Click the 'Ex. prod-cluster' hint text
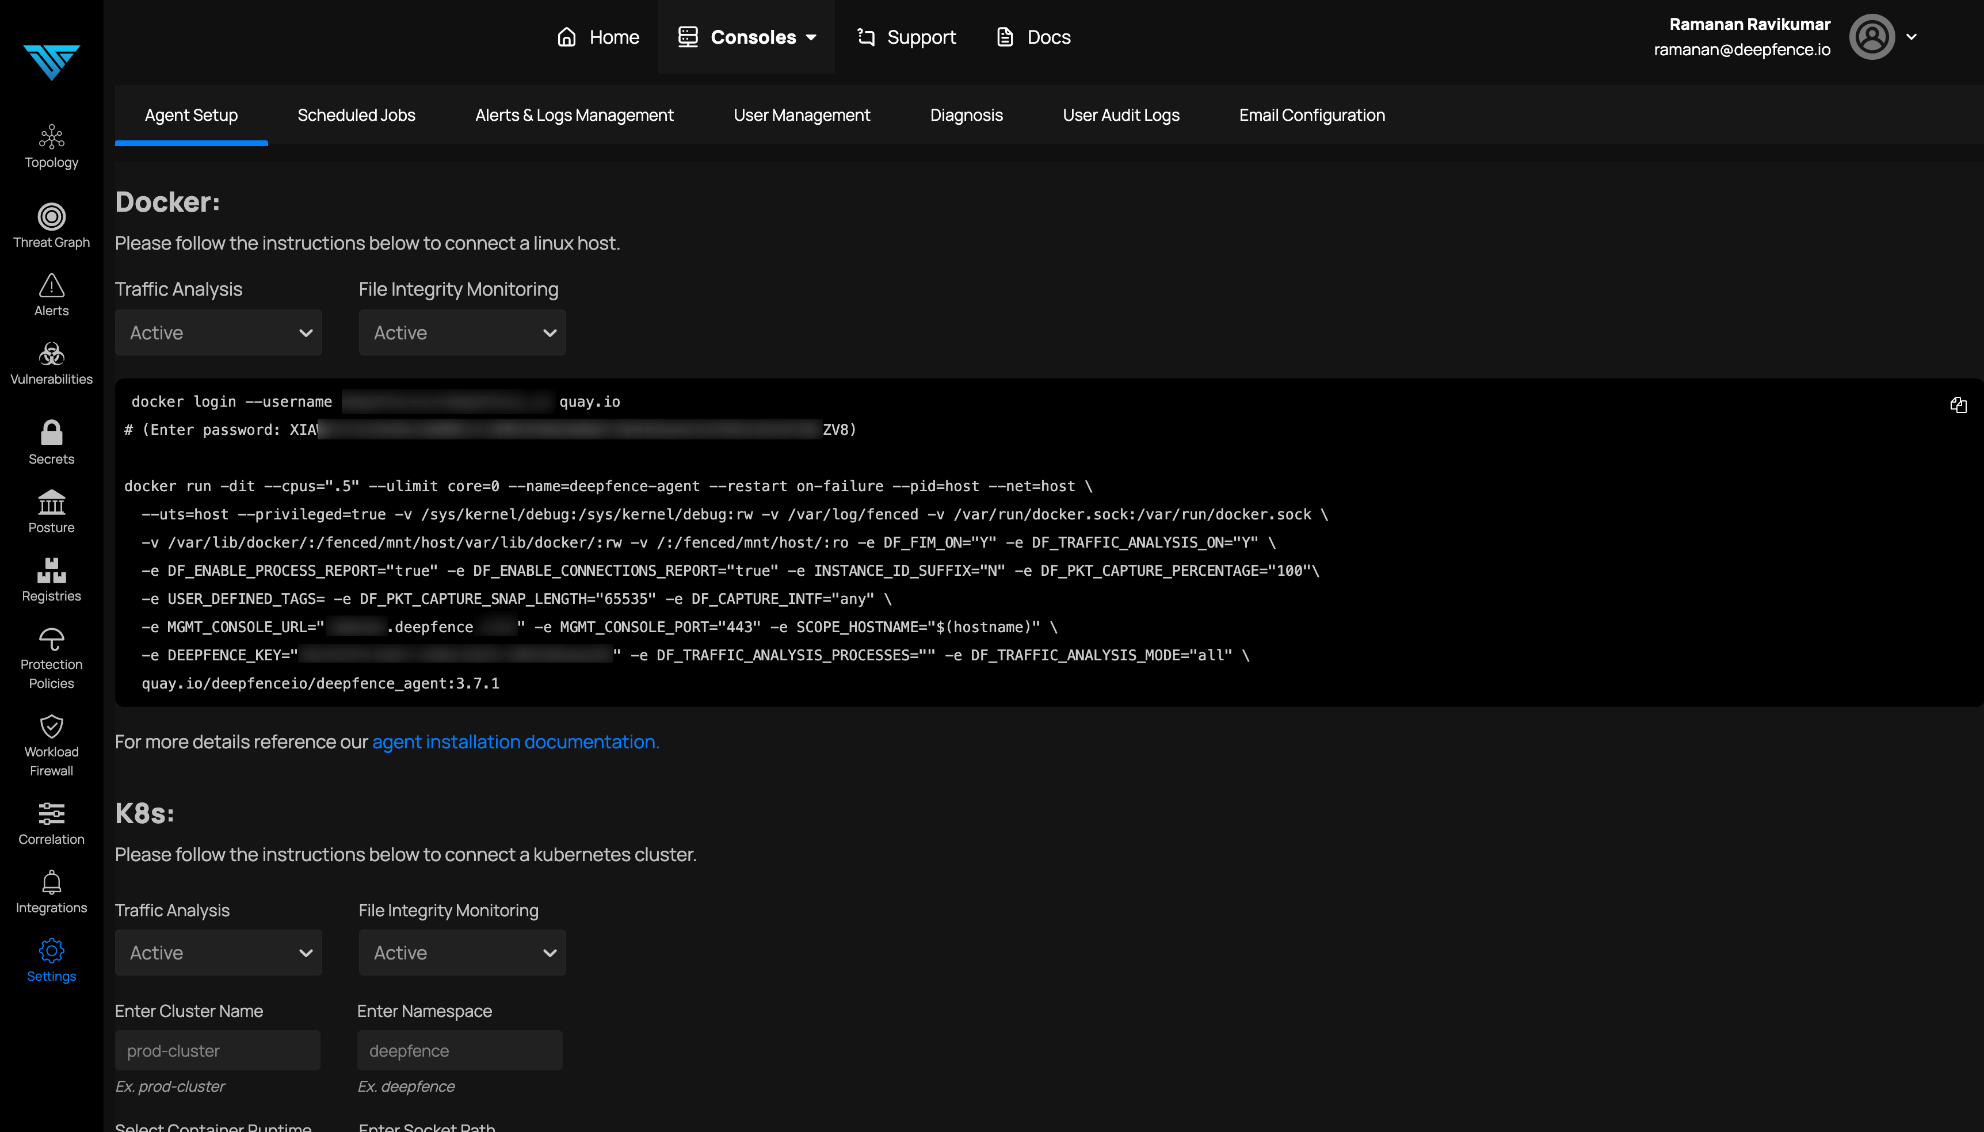 pos(170,1086)
